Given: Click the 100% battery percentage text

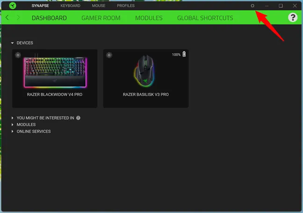Looking at the screenshot, I should [176, 55].
